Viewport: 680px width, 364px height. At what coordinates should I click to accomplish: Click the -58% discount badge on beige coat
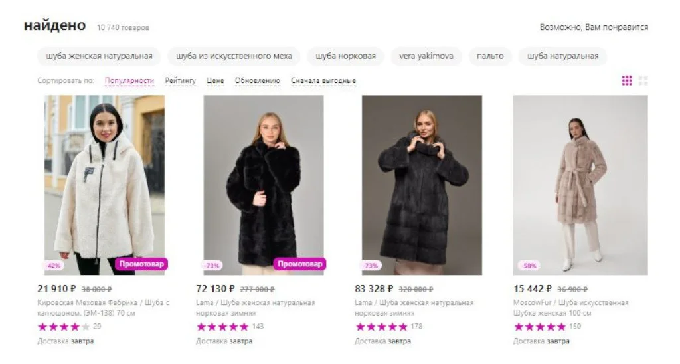(x=529, y=266)
